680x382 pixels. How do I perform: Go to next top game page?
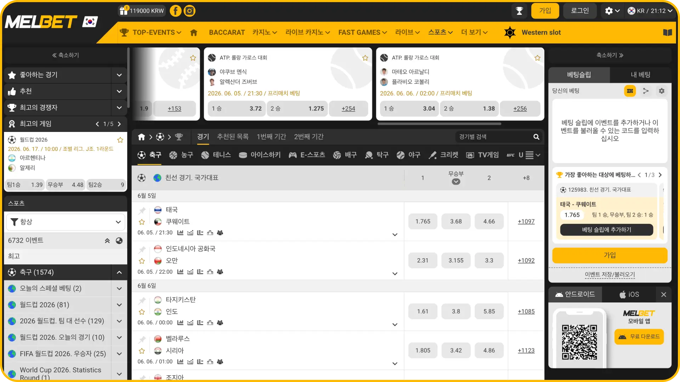click(119, 124)
